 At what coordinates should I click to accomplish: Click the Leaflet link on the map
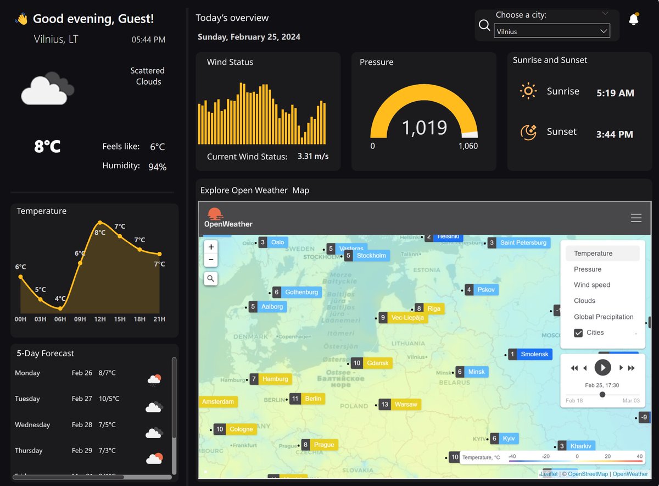549,474
